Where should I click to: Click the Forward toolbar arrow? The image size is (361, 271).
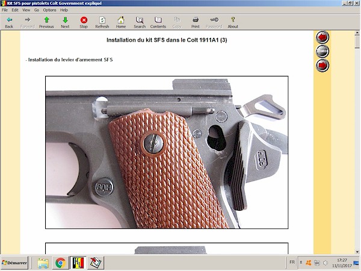pyautogui.click(x=28, y=22)
